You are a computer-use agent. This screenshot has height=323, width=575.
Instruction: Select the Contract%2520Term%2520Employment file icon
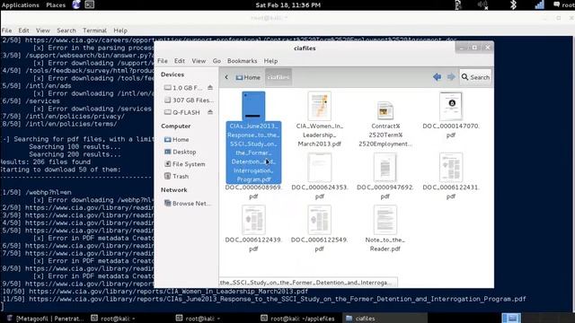pos(385,110)
